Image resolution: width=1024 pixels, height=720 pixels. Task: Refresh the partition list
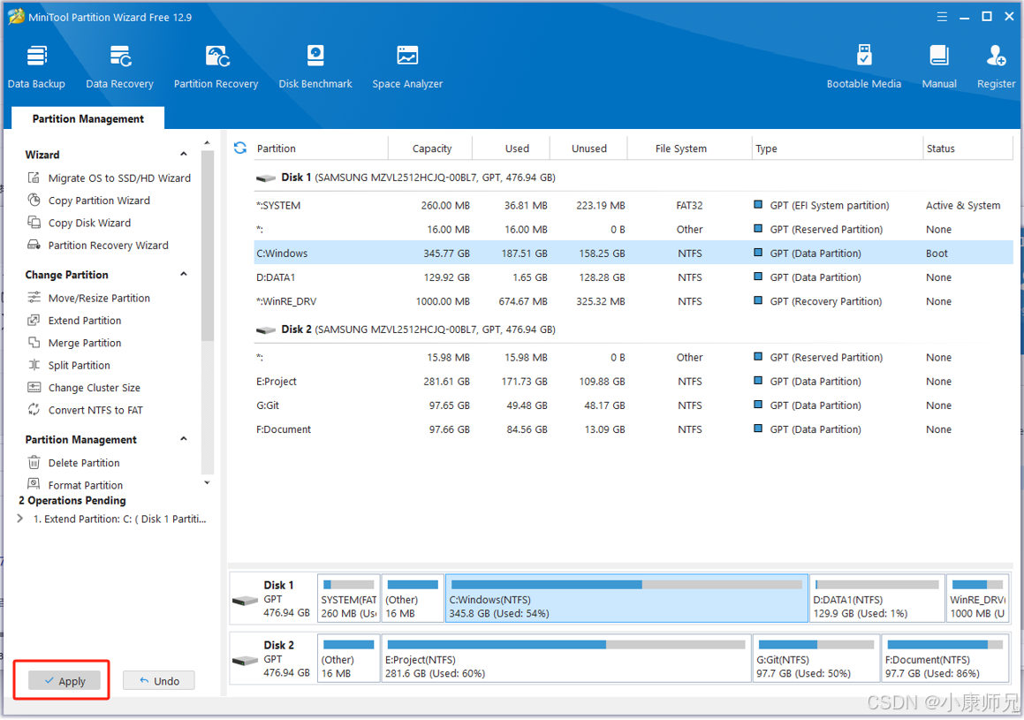[240, 148]
